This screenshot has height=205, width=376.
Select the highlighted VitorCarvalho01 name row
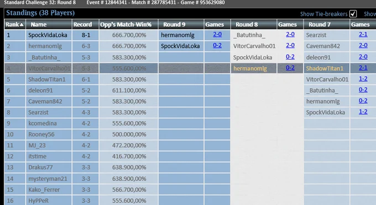[x=49, y=68]
